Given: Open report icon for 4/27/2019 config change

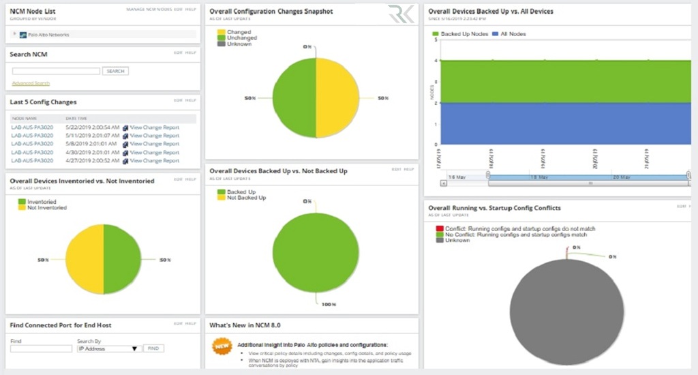Looking at the screenshot, I should coord(125,161).
